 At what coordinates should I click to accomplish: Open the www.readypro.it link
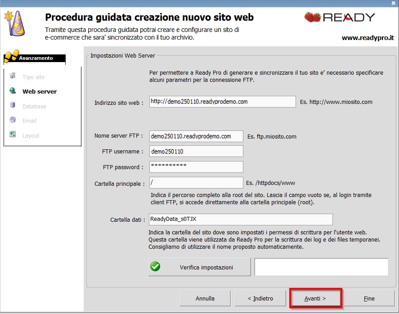(368, 38)
